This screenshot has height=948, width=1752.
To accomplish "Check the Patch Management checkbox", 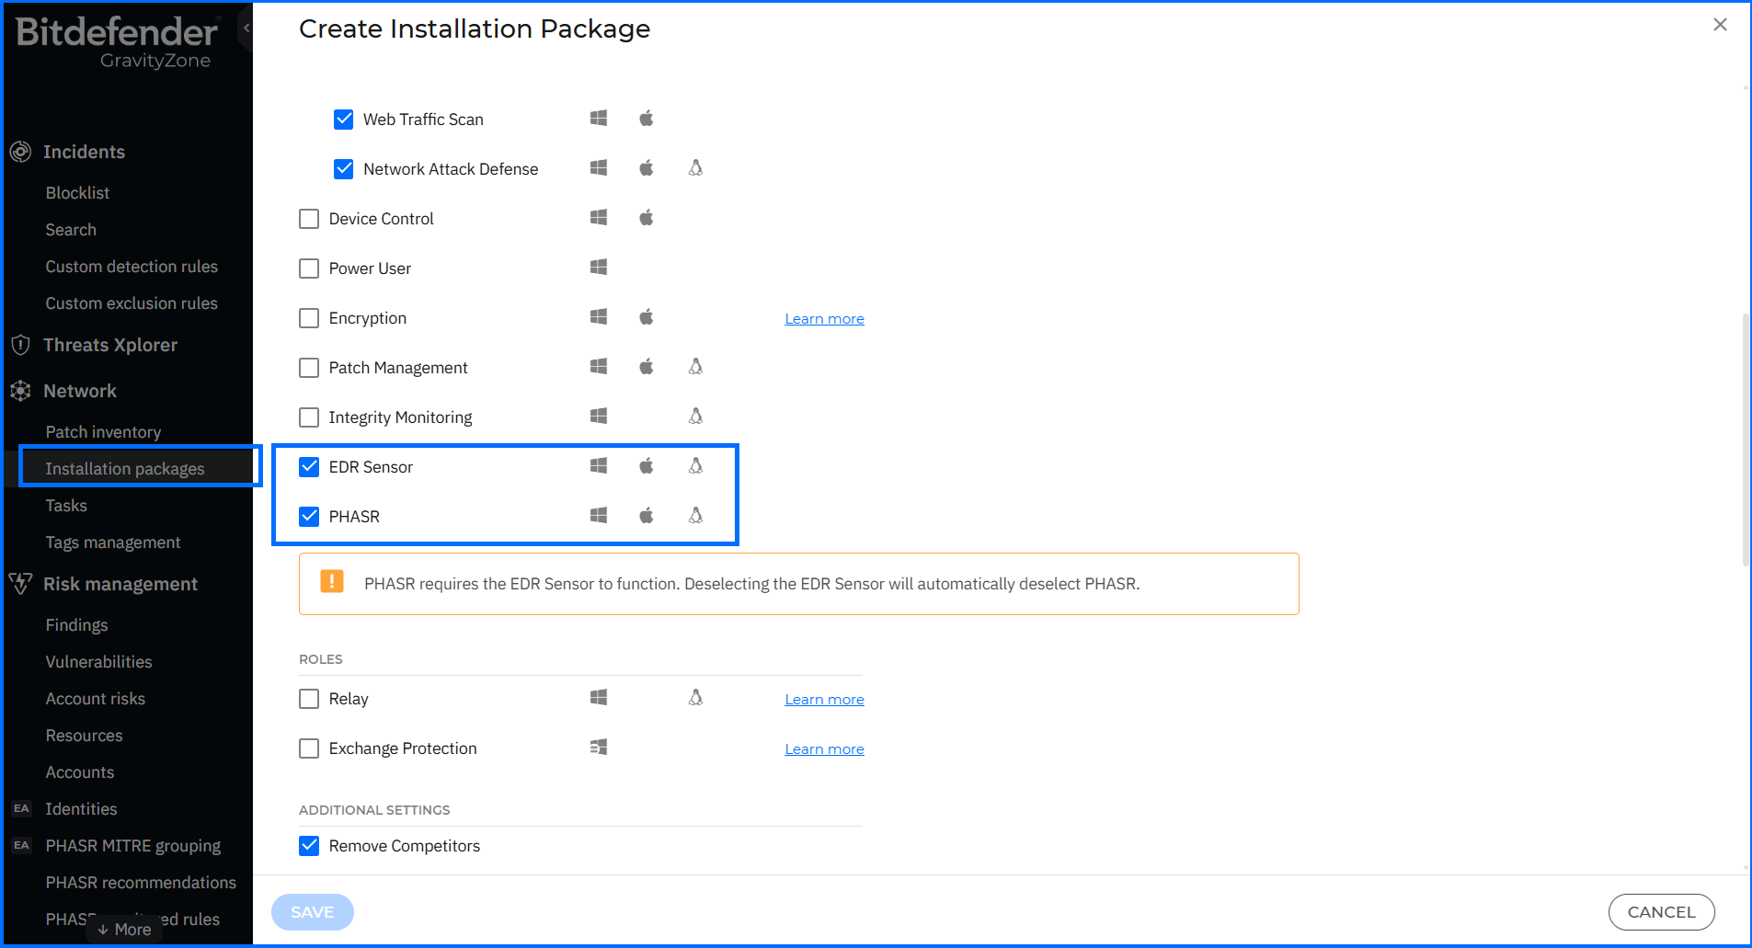I will (x=309, y=368).
